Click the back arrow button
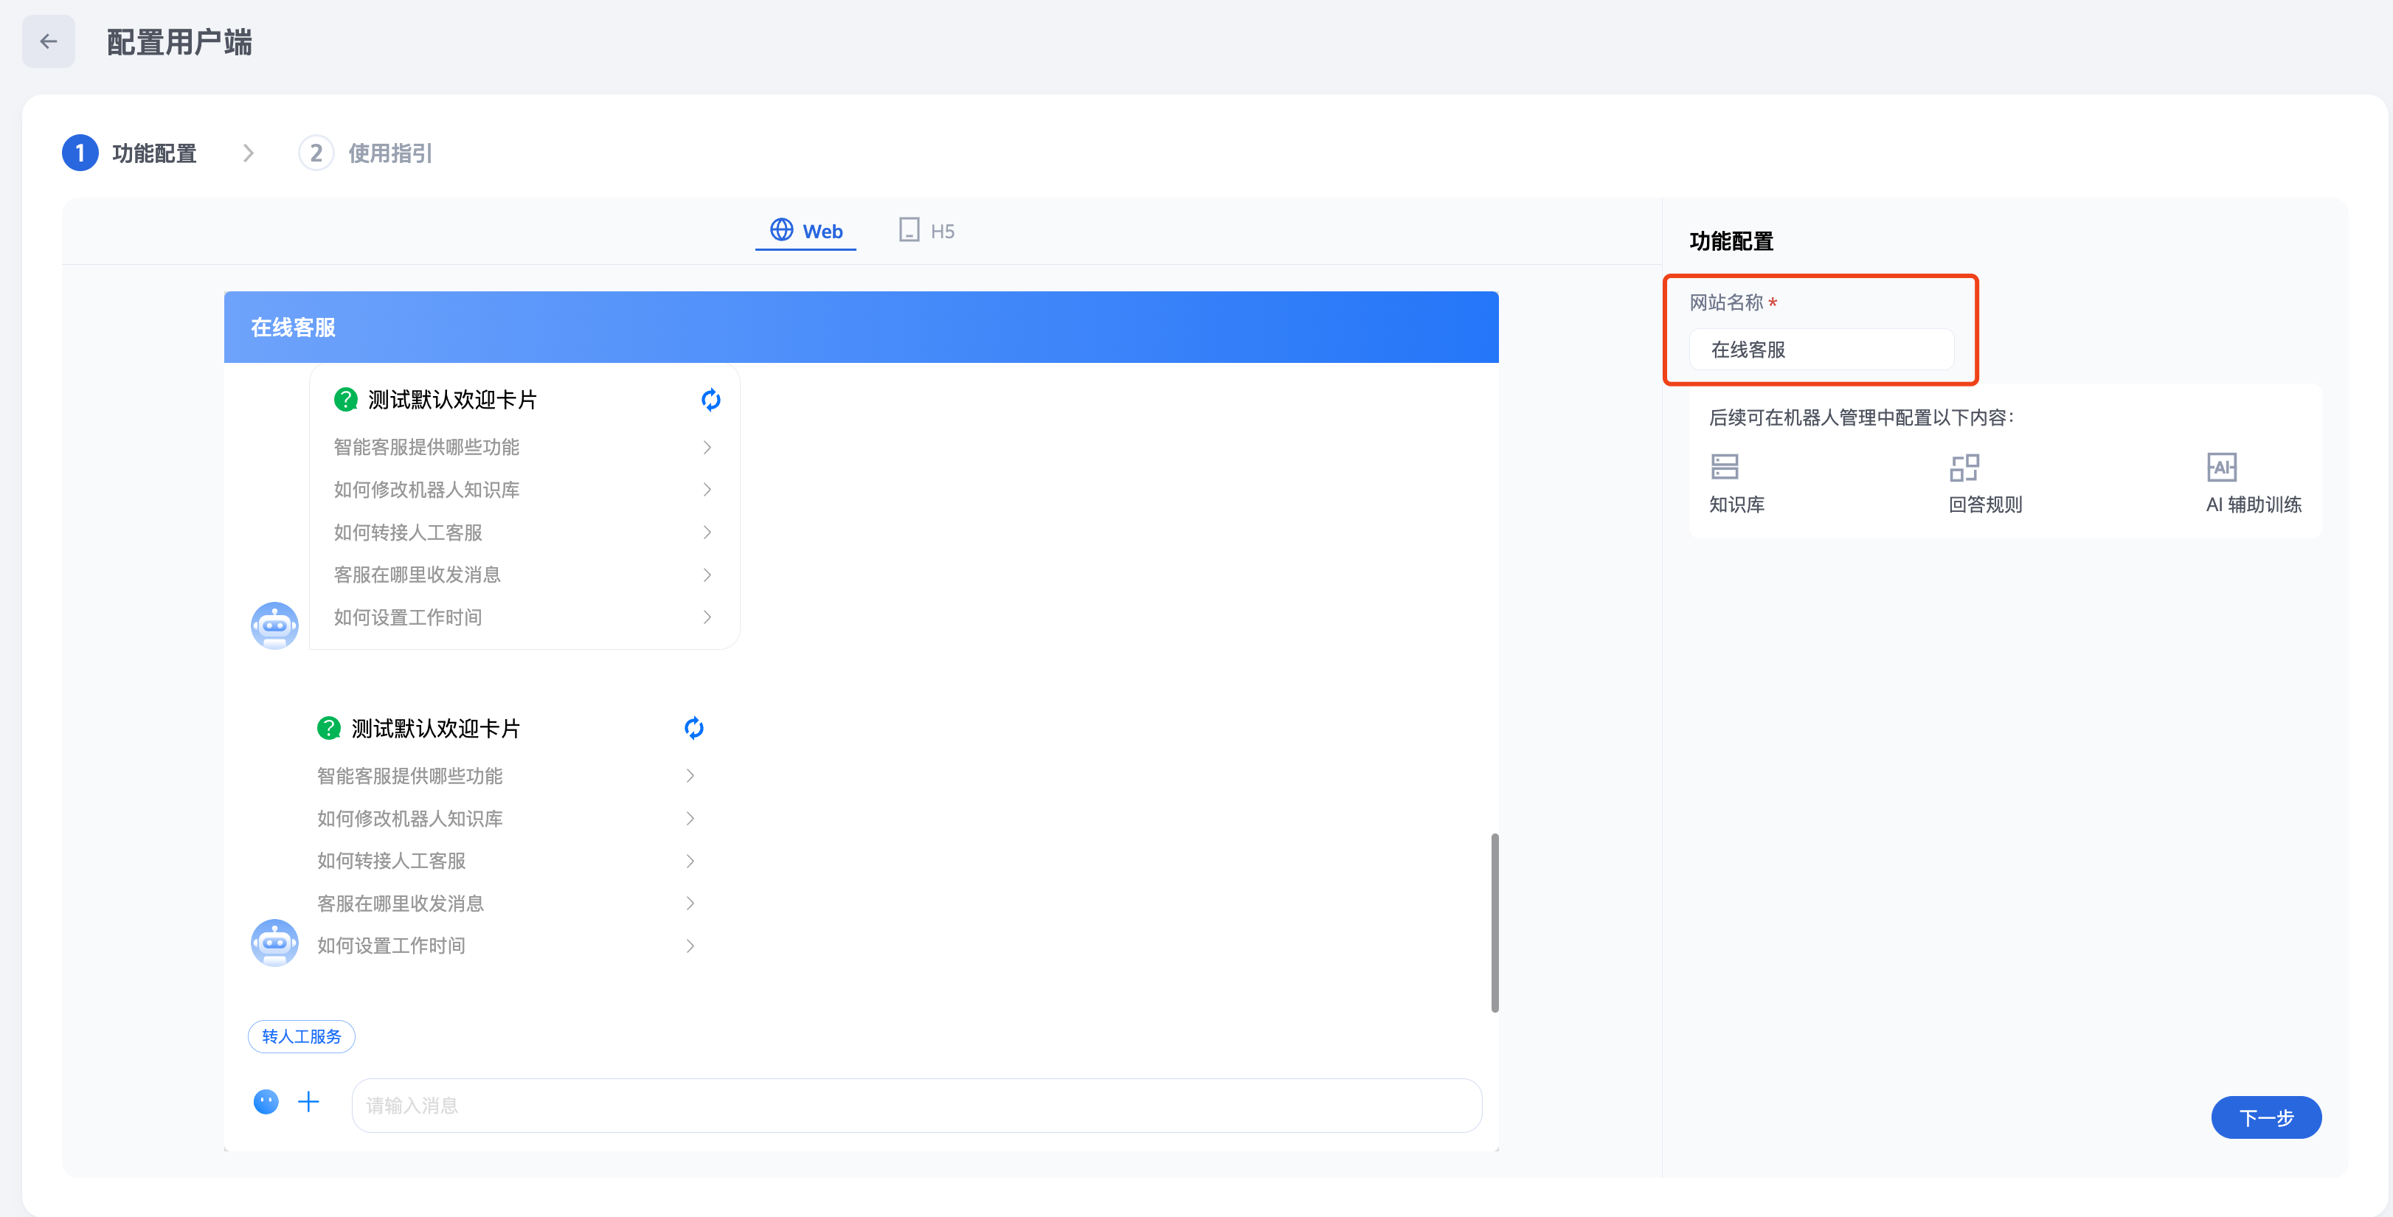The image size is (2393, 1217). pyautogui.click(x=48, y=42)
